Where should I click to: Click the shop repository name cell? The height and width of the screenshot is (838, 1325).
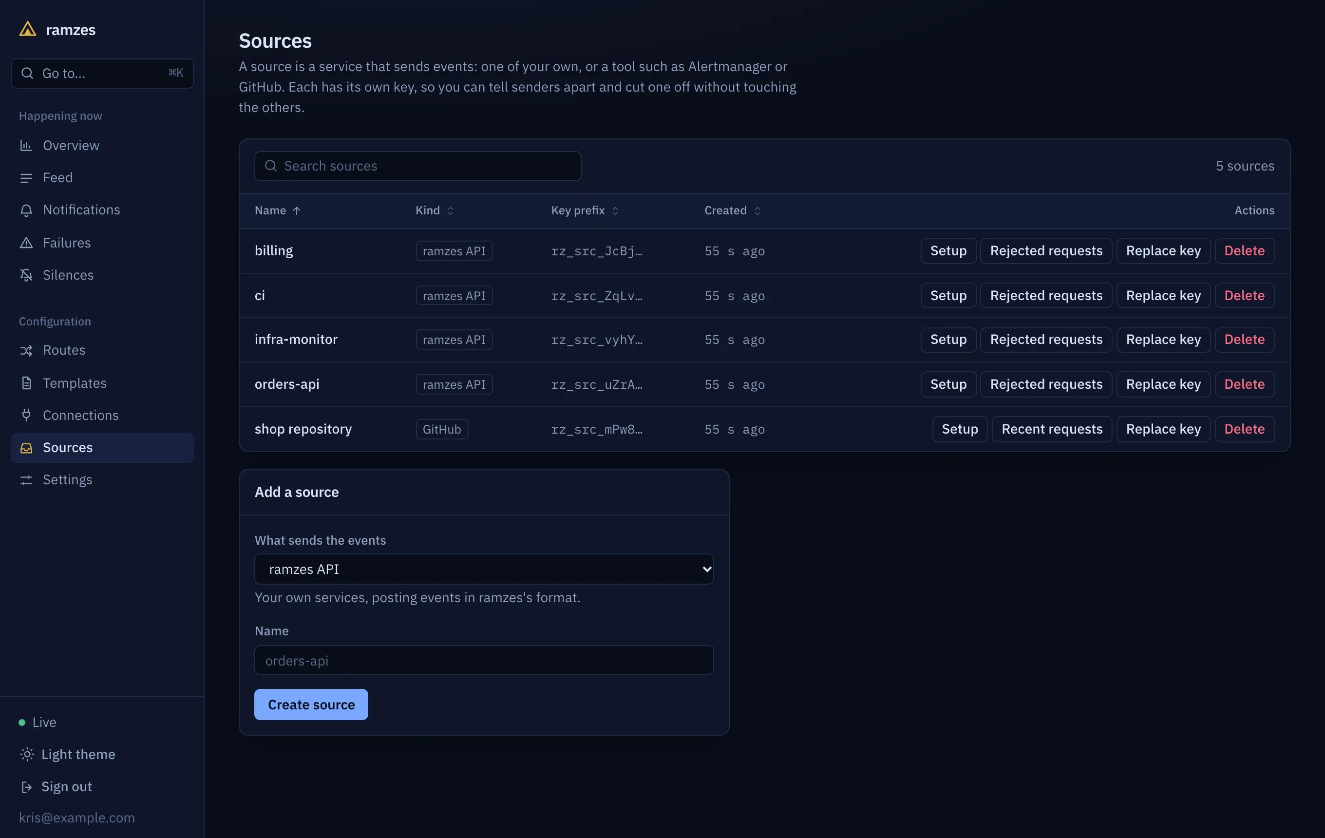(303, 429)
